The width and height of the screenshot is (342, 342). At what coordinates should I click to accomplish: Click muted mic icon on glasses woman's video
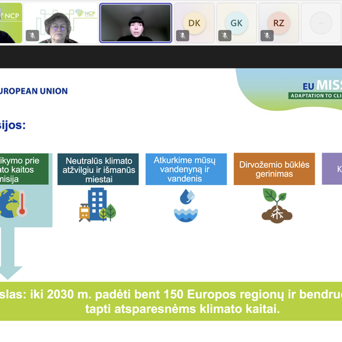(32, 35)
